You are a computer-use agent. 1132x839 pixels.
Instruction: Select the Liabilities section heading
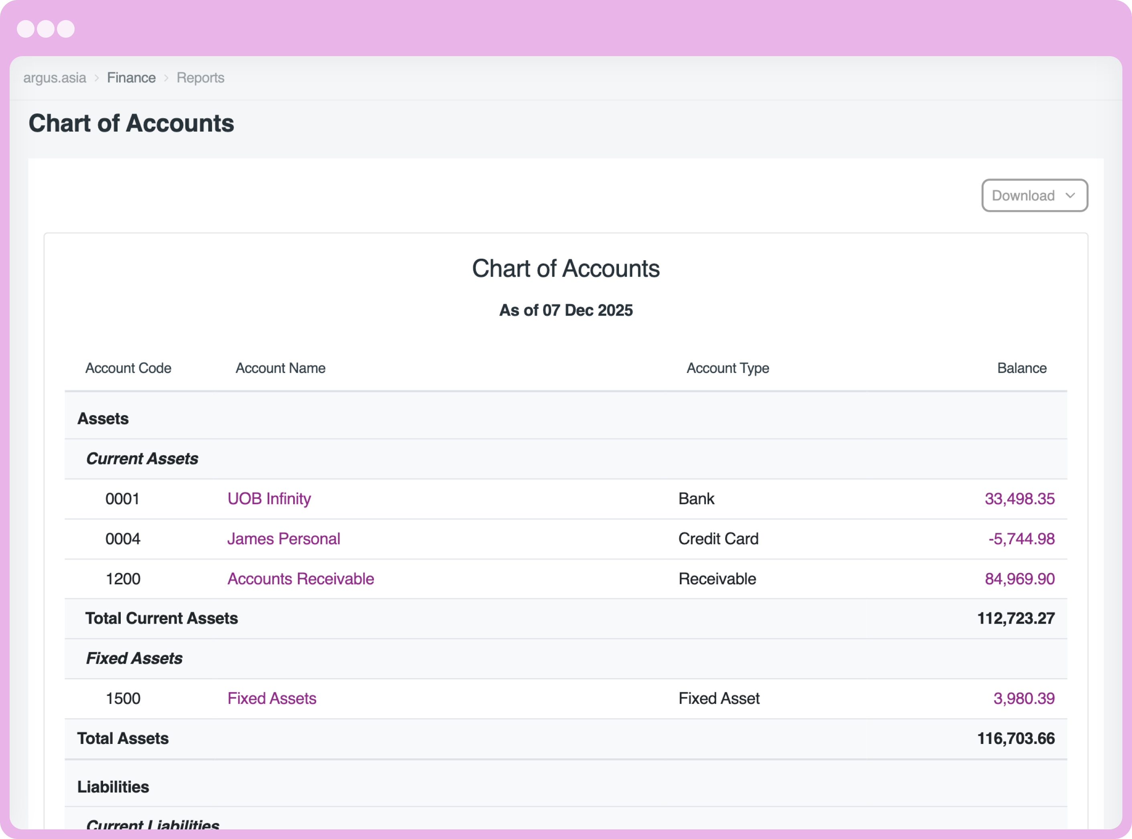(x=113, y=787)
